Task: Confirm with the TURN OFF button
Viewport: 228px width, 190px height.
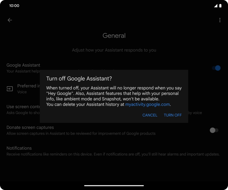Action: coord(173,115)
